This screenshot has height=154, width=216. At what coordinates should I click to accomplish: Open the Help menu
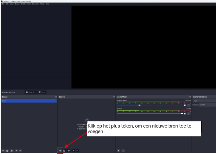(x=47, y=4)
